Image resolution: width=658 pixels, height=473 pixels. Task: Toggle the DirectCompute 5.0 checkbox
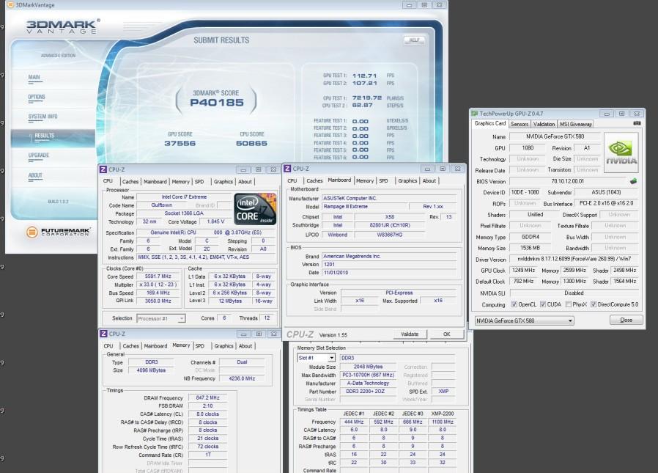pyautogui.click(x=594, y=304)
